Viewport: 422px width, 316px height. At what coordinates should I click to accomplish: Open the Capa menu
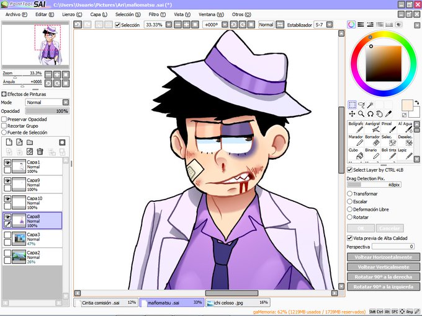[99, 14]
